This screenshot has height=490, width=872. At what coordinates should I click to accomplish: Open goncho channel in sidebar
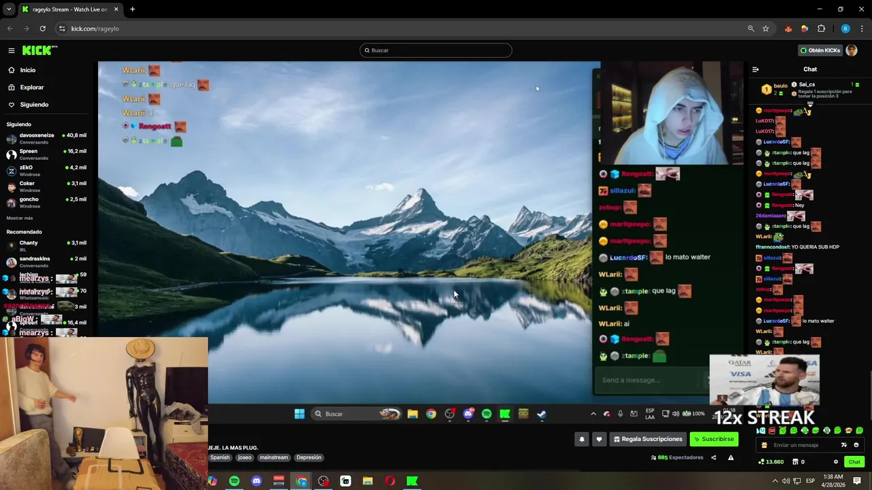pos(46,202)
